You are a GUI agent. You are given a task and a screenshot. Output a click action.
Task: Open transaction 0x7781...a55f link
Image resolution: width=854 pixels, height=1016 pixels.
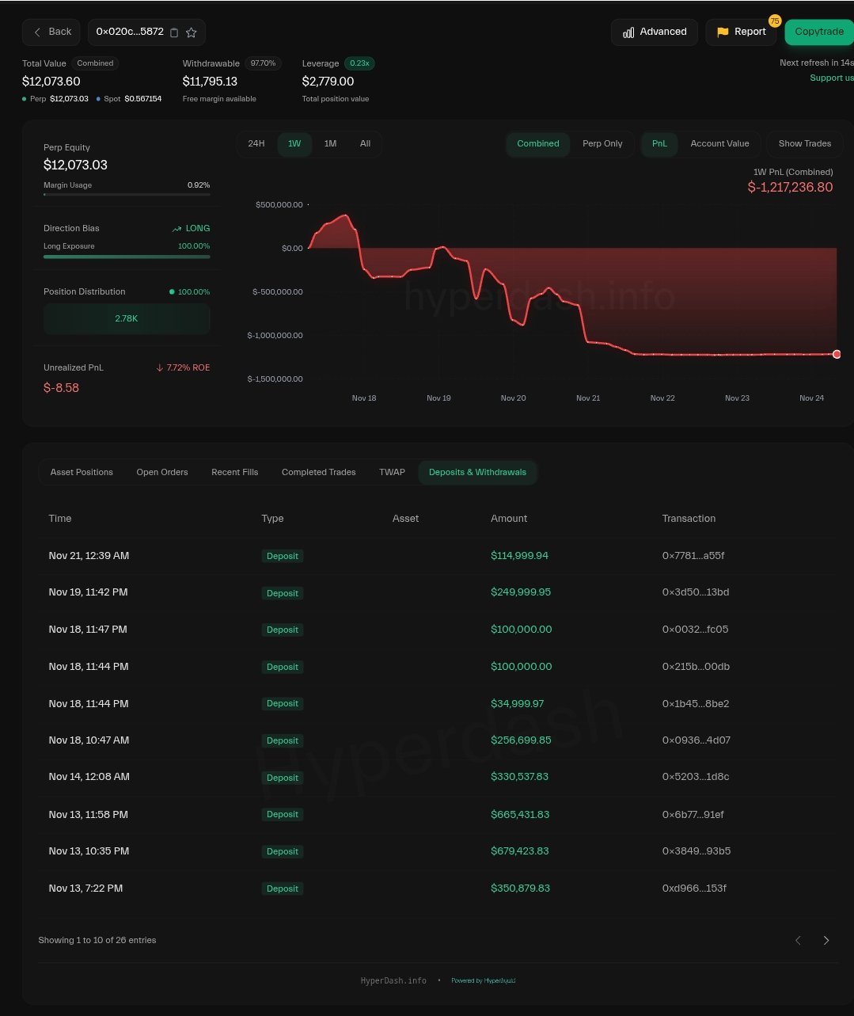click(x=693, y=556)
